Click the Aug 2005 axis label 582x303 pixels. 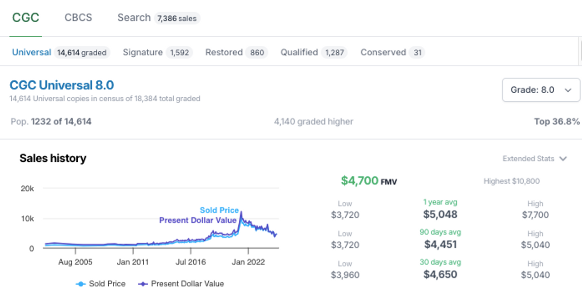(75, 262)
